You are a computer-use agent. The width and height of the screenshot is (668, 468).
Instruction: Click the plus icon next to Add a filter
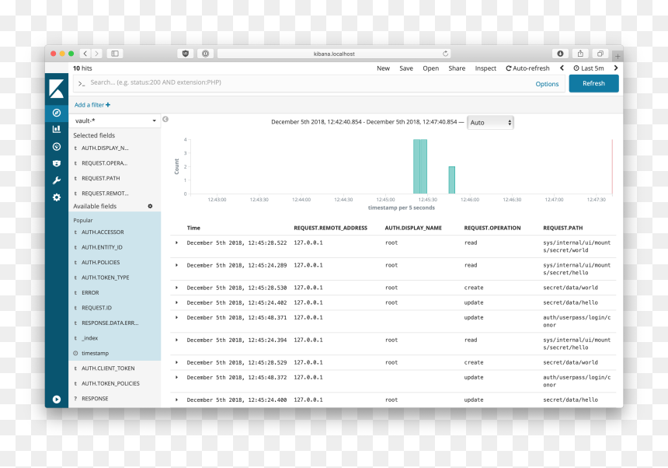[108, 105]
